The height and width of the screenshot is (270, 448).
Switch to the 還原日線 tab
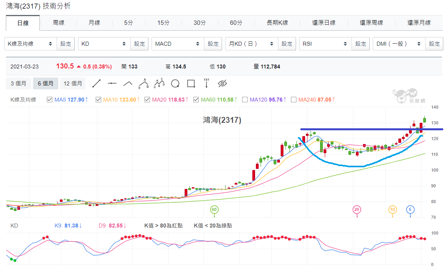324,22
